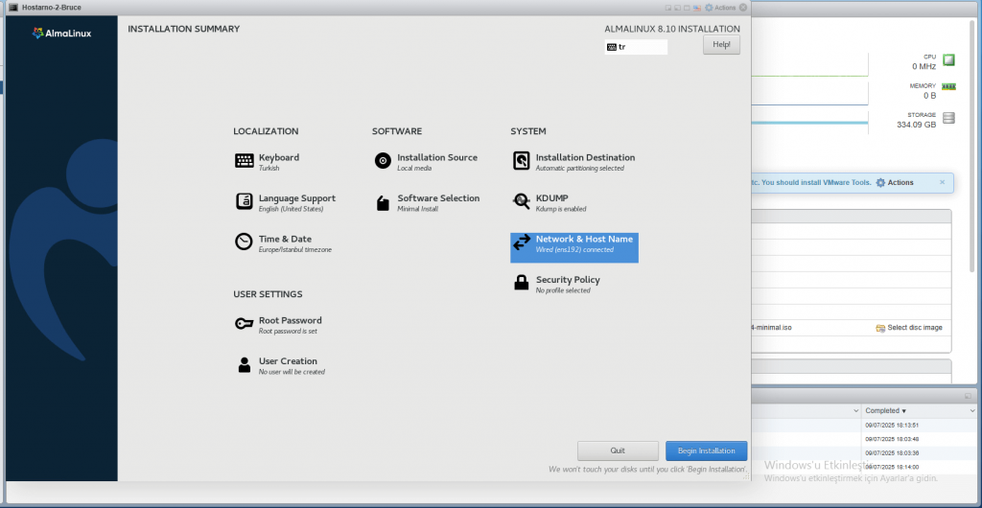Screen dimensions: 982x508
Task: Click the MEMORY icon in host client
Action: click(948, 86)
